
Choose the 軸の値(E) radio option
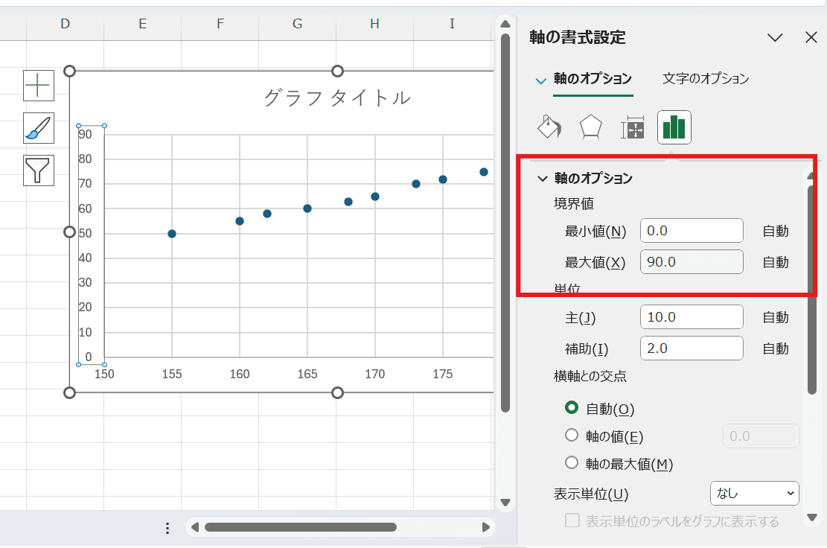coord(572,436)
